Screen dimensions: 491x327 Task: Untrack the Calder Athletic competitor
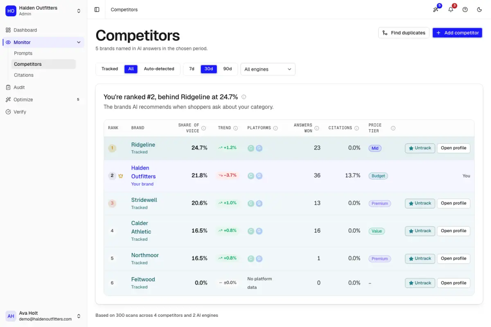(420, 231)
